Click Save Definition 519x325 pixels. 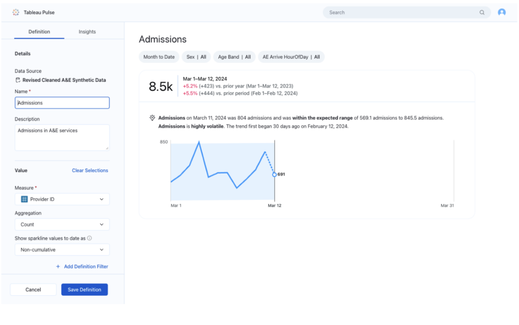(84, 289)
